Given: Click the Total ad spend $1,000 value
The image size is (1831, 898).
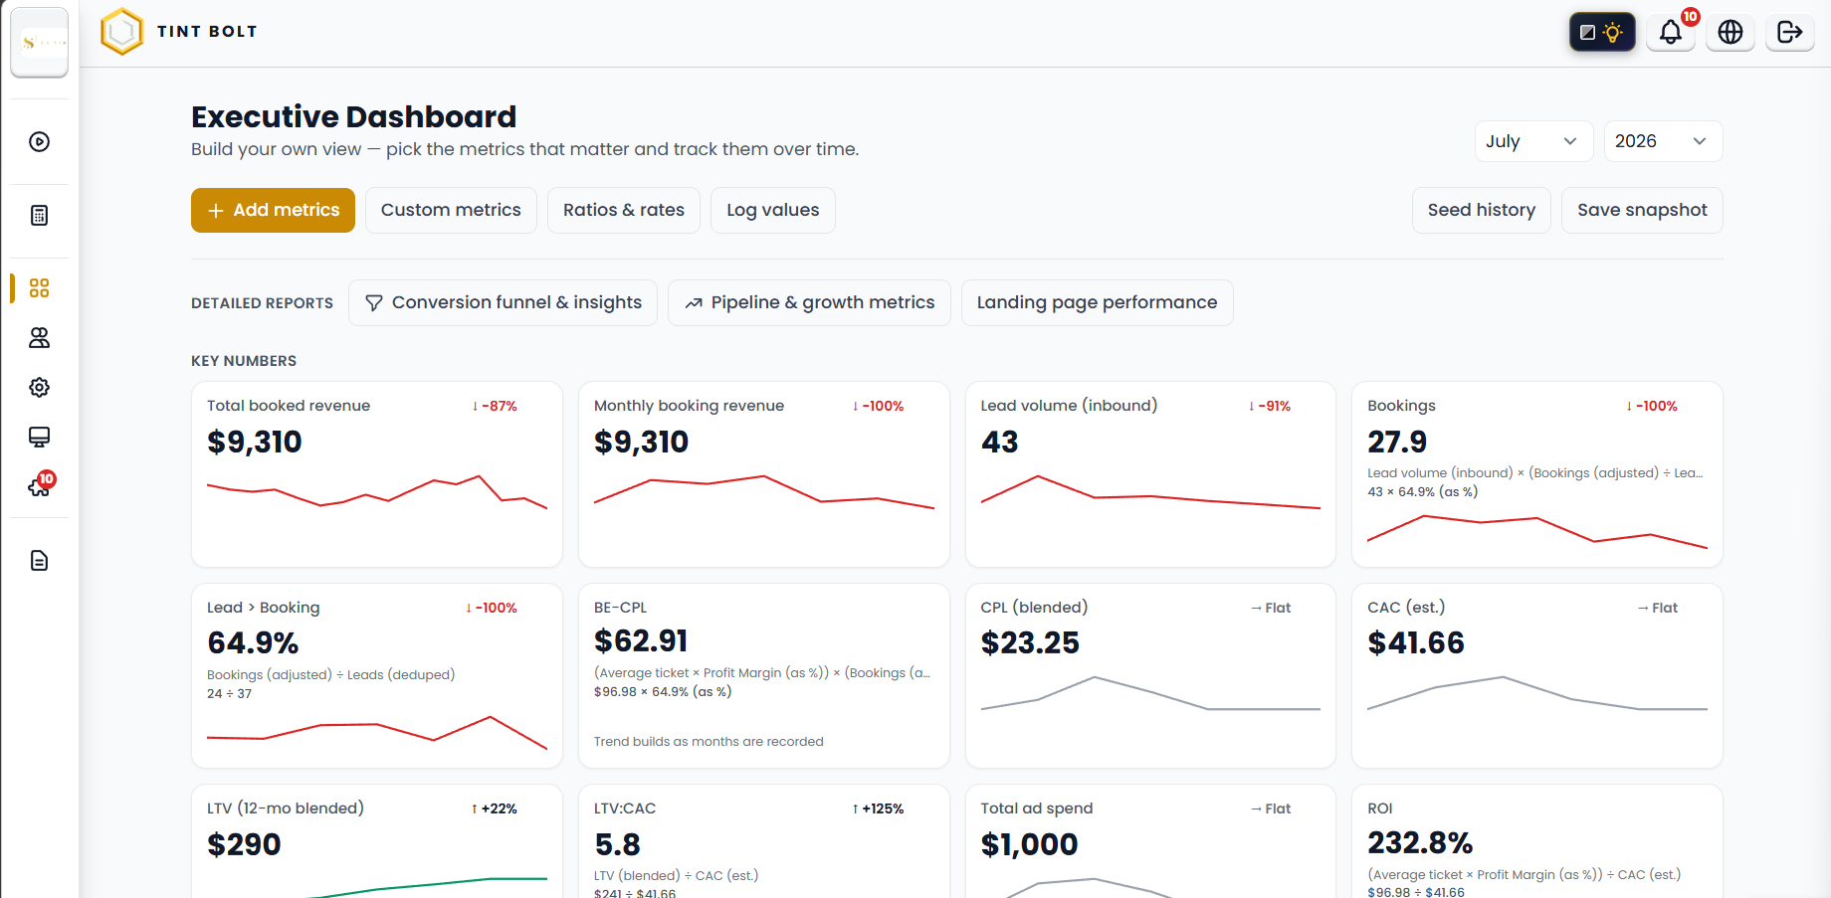Looking at the screenshot, I should pos(1029,845).
